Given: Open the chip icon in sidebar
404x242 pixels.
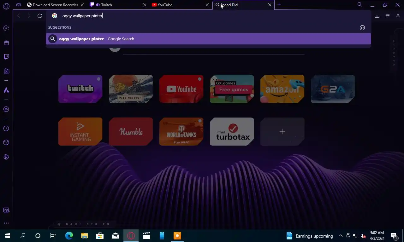Looking at the screenshot, I should 6,71.
